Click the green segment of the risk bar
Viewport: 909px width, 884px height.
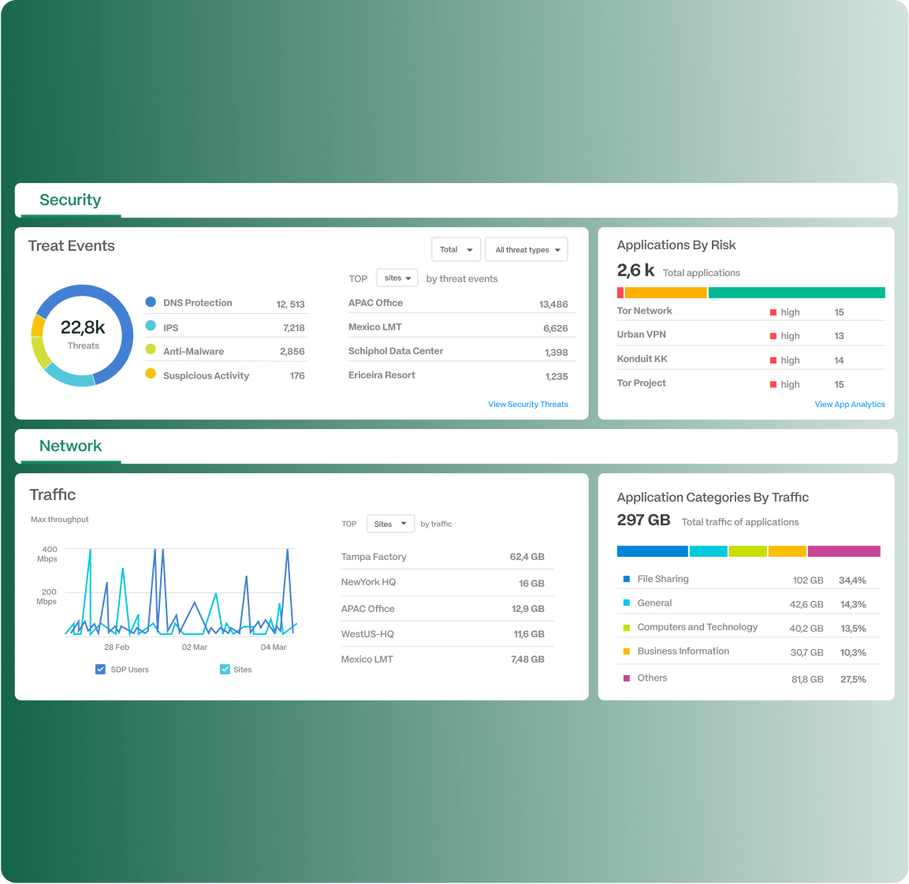796,293
